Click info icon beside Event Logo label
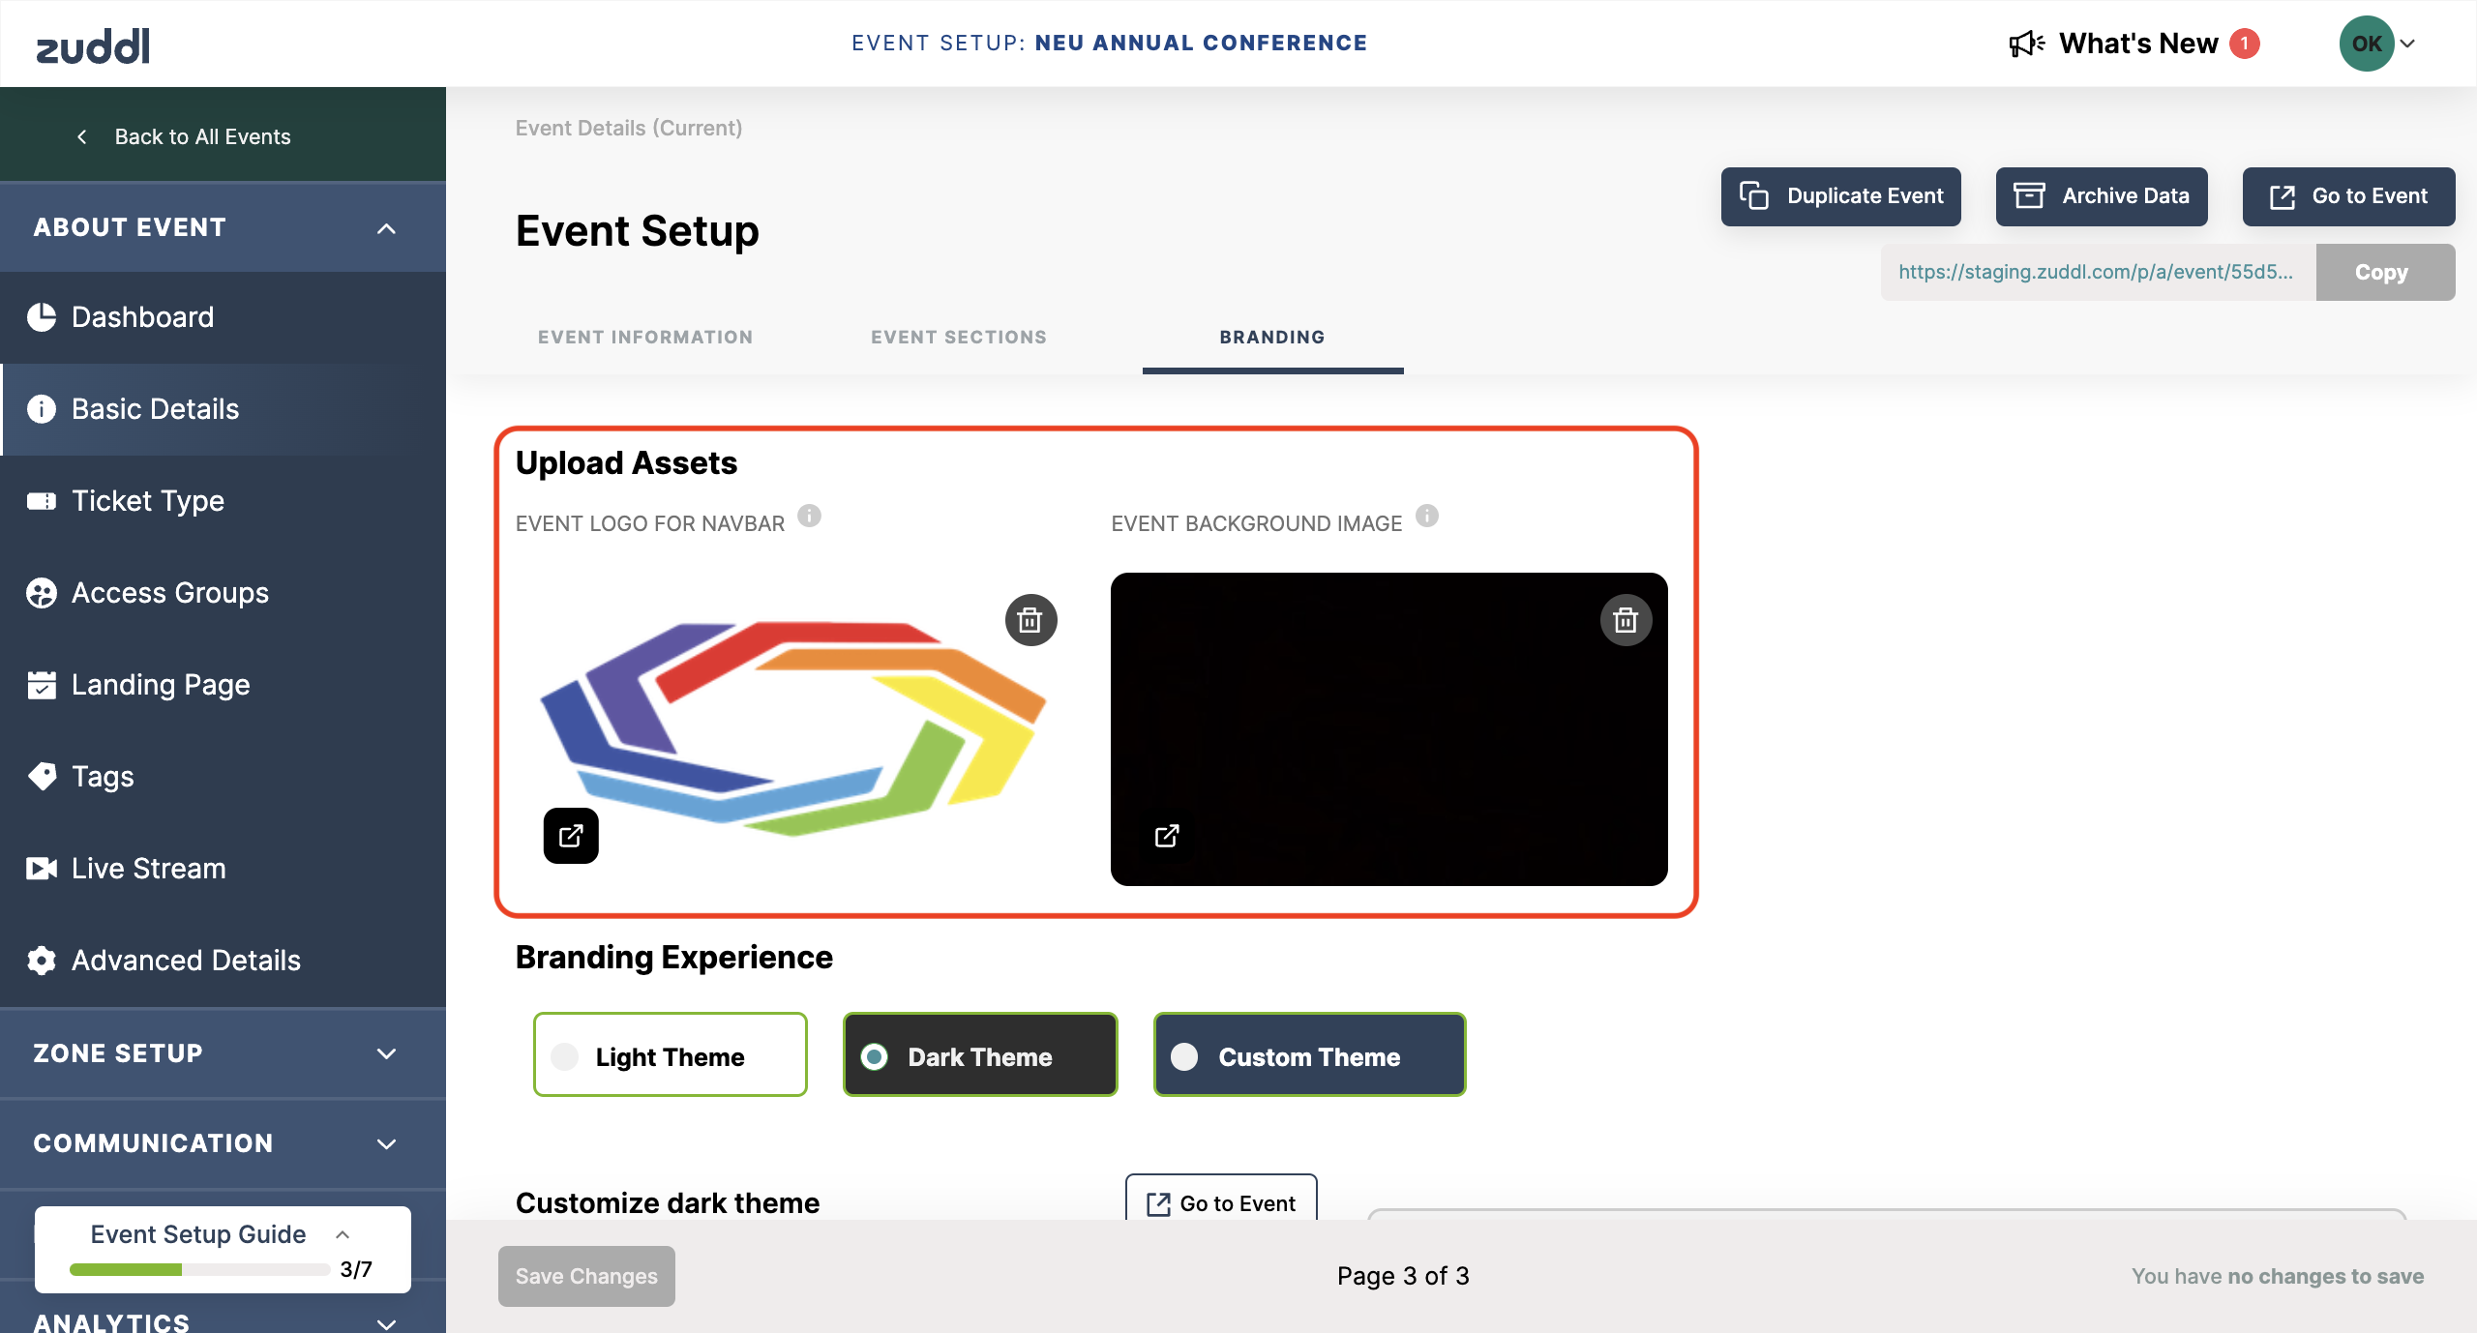The height and width of the screenshot is (1333, 2477). (x=809, y=516)
